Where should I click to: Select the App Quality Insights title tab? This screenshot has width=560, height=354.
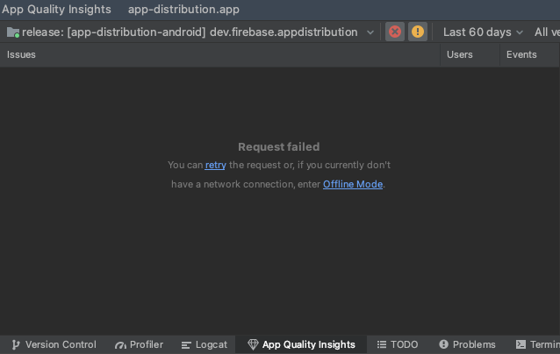click(57, 10)
